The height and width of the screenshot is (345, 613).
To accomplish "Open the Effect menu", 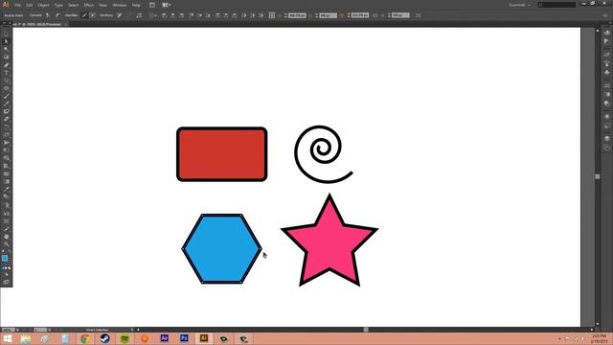I will (89, 5).
